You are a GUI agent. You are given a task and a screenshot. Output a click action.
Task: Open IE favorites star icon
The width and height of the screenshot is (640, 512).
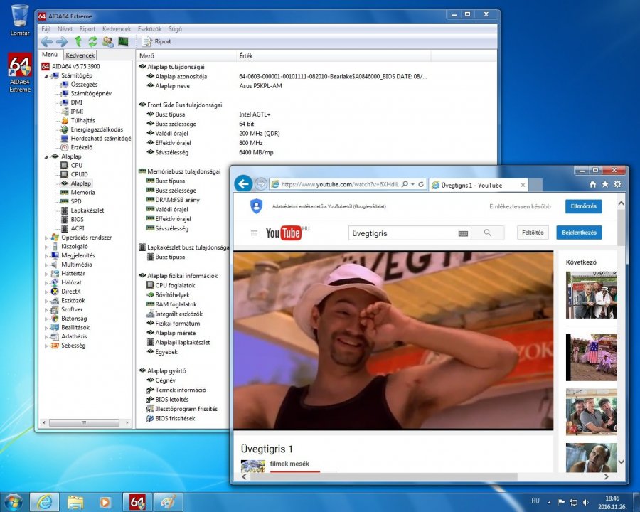point(605,184)
